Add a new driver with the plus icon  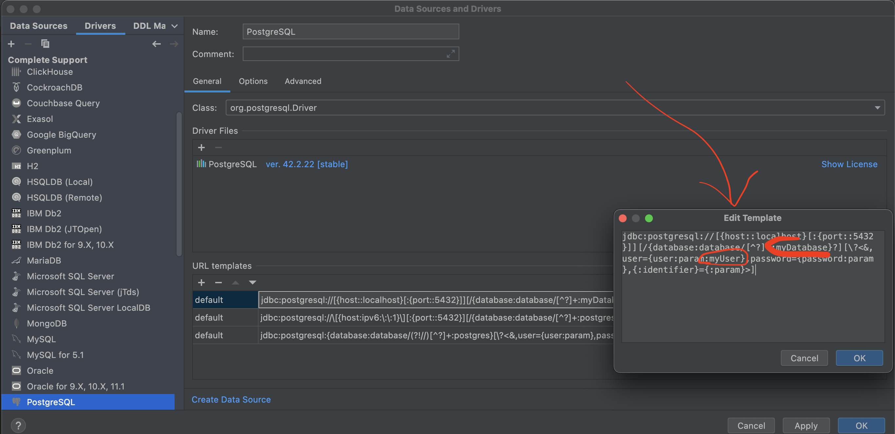[11, 44]
